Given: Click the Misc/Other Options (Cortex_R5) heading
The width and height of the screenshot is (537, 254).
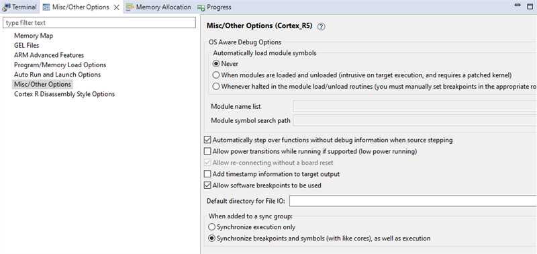Looking at the screenshot, I should pyautogui.click(x=260, y=26).
